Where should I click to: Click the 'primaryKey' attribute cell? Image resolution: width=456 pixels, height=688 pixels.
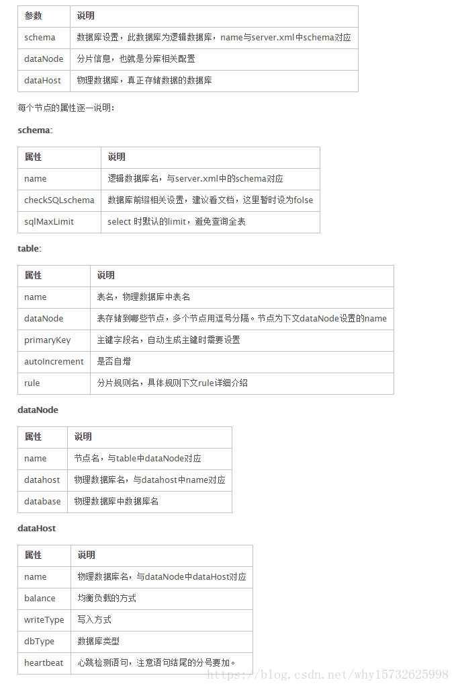54,340
